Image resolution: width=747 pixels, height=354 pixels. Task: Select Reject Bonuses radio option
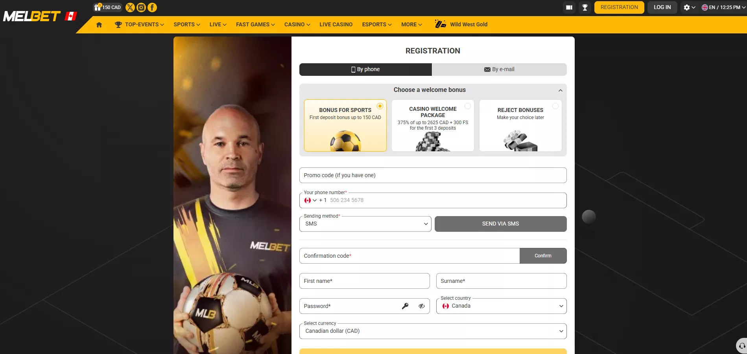(555, 106)
